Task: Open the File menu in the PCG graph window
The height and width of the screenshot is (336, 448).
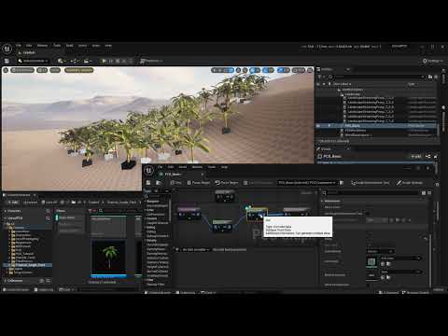Action: point(161,167)
